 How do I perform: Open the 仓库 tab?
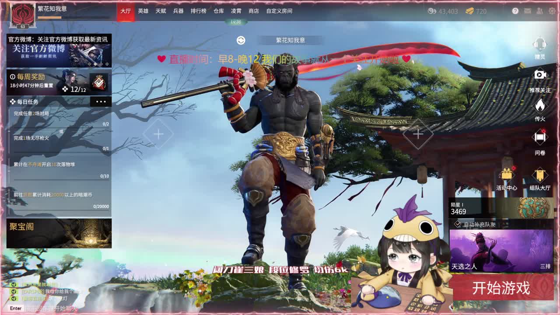click(x=219, y=11)
